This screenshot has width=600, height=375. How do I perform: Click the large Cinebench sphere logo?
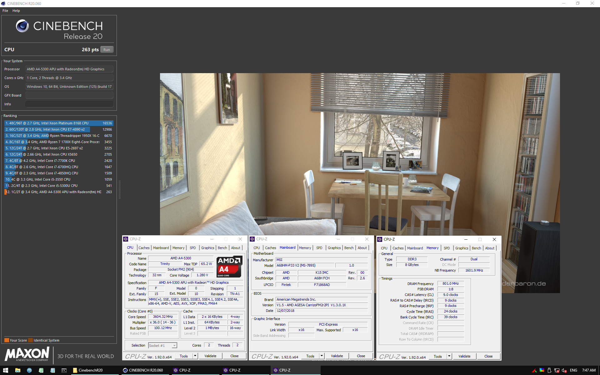22,26
